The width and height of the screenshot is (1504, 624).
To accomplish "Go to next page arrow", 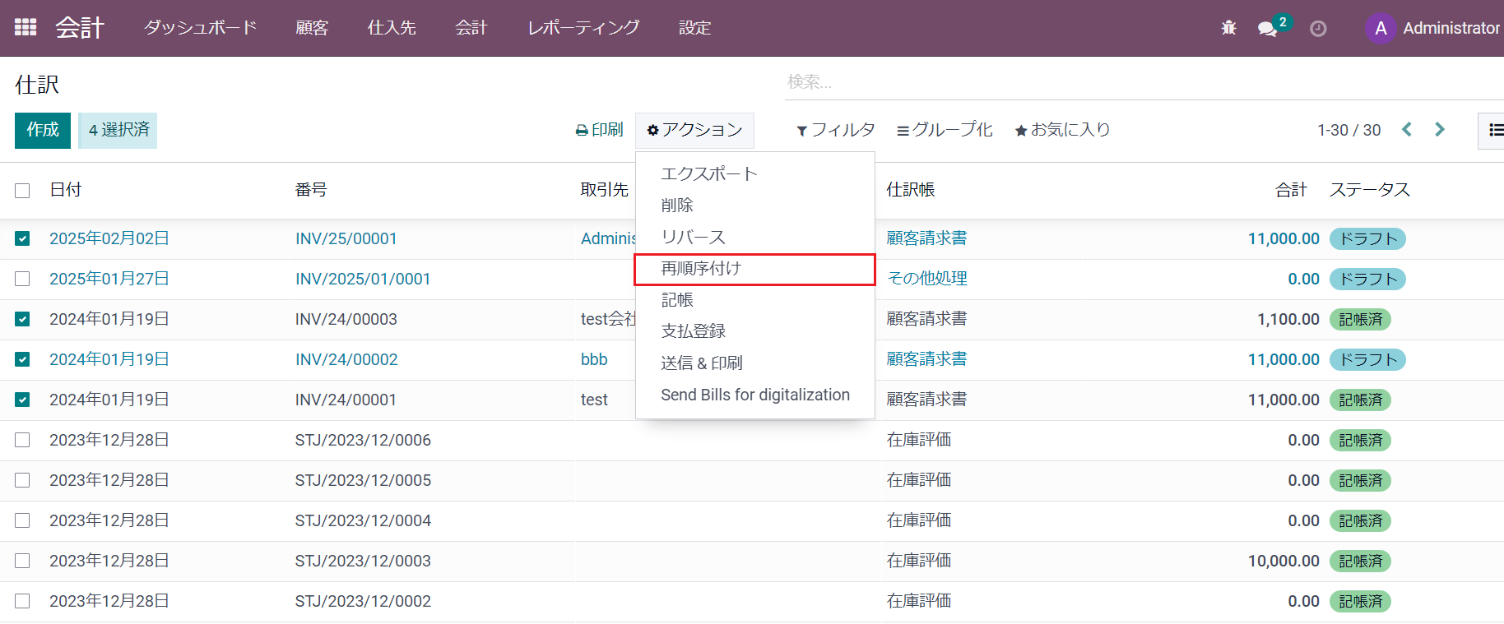I will (x=1440, y=130).
